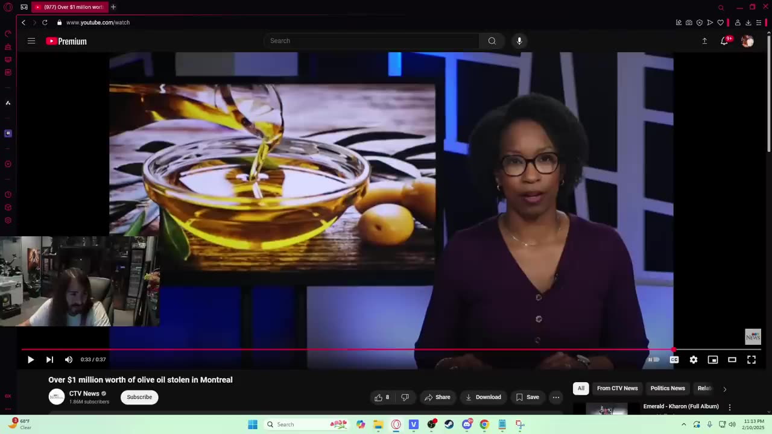Image resolution: width=772 pixels, height=434 pixels.
Task: Like the video with thumbs up
Action: click(x=382, y=397)
